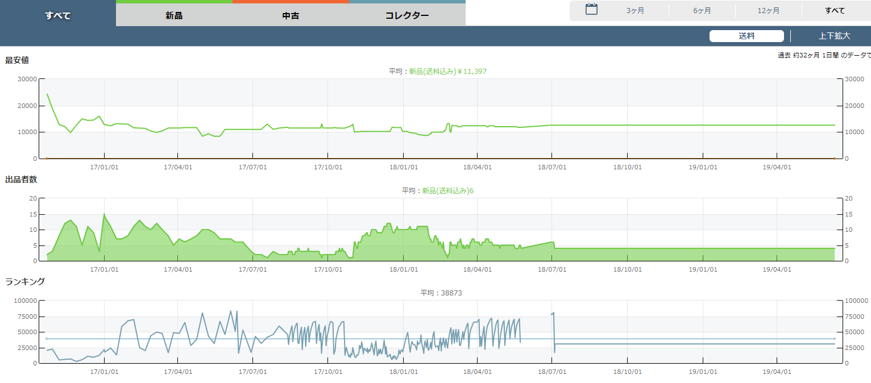The image size is (871, 383).
Task: Click the 上下拡大 vertical zoom button
Action: (834, 36)
